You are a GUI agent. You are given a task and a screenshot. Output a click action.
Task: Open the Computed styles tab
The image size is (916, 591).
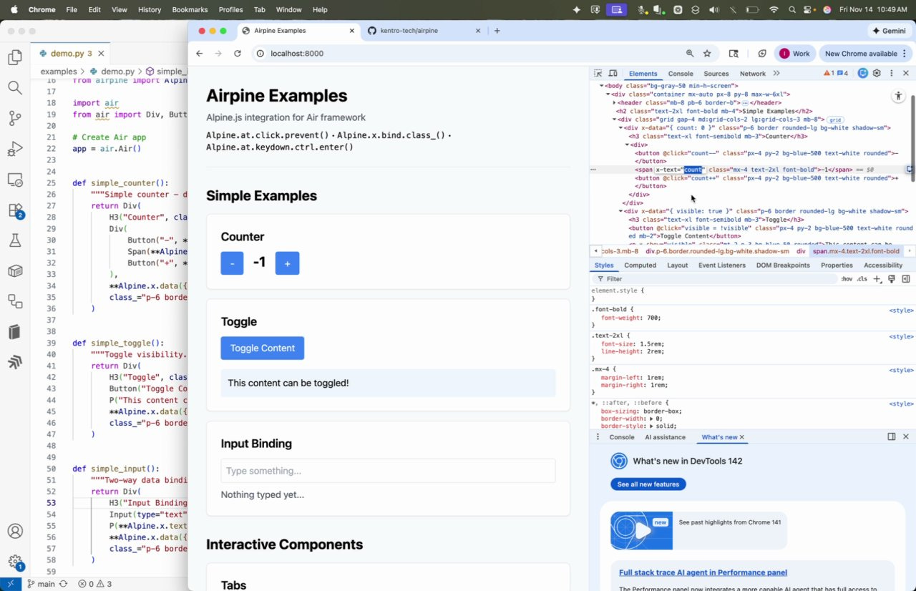[640, 265]
